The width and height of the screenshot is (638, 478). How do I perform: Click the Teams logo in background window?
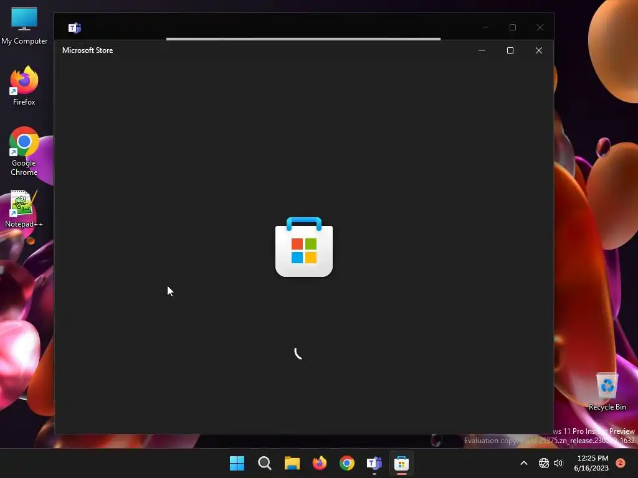[75, 27]
